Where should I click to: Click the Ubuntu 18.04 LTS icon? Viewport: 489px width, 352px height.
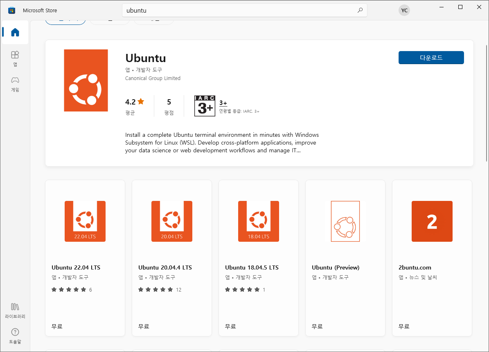(x=259, y=221)
